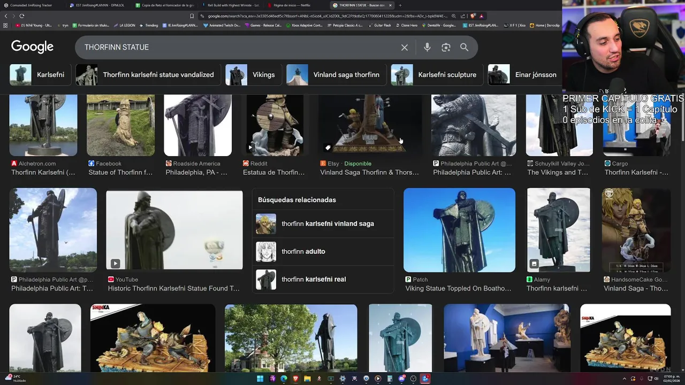The width and height of the screenshot is (685, 385).
Task: Open the Reddit Estatua de Thorfinn image
Action: coord(275,126)
